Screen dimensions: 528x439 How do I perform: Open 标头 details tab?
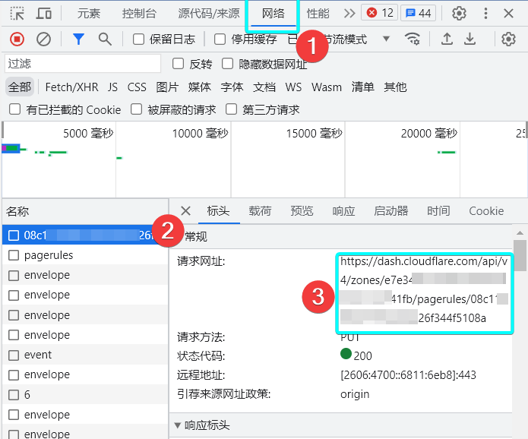point(219,211)
